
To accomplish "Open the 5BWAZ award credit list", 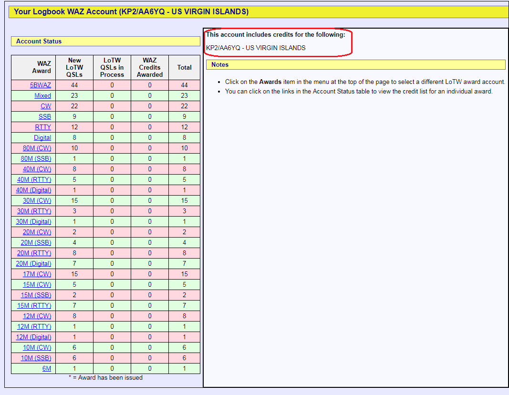I will [41, 85].
